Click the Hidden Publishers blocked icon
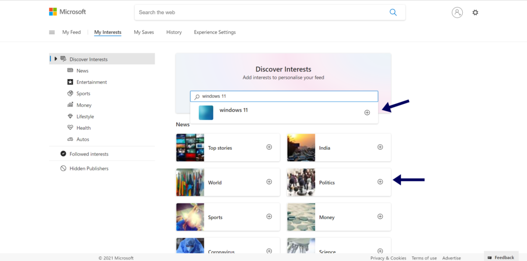Viewport: 527px width, 261px height. (63, 168)
